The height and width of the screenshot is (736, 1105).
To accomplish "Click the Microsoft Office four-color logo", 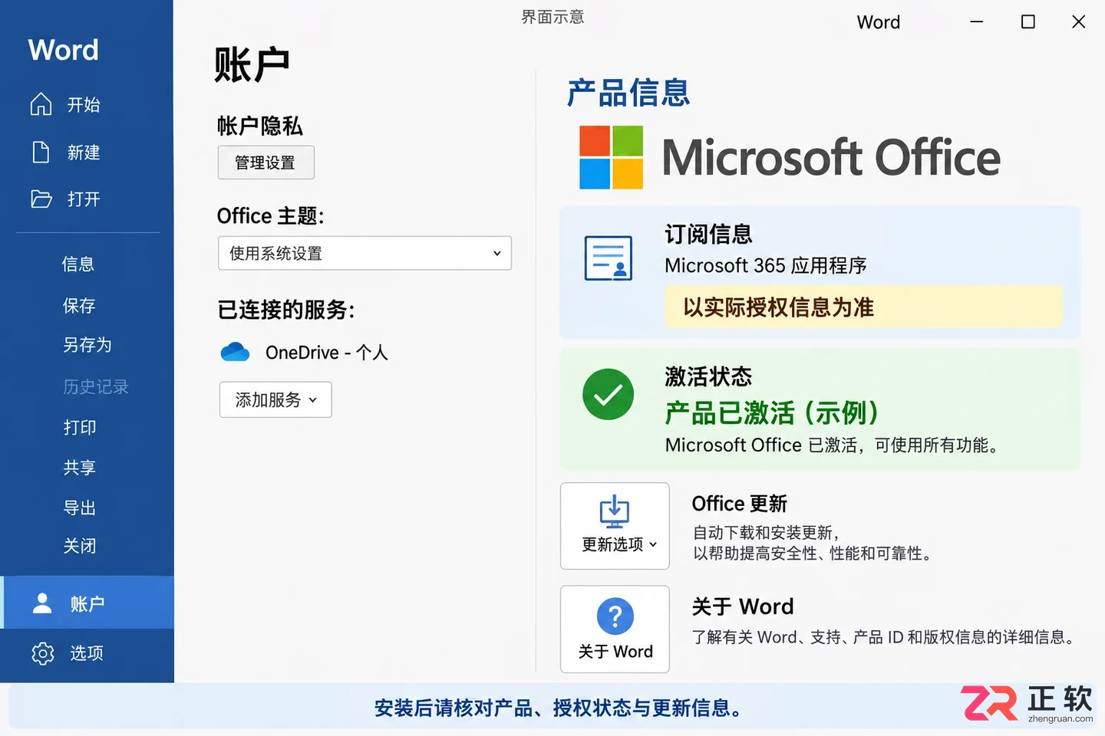I will click(611, 157).
